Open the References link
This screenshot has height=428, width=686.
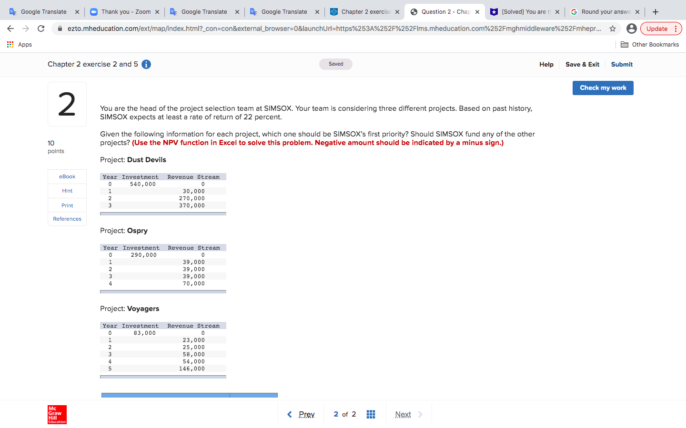67,219
